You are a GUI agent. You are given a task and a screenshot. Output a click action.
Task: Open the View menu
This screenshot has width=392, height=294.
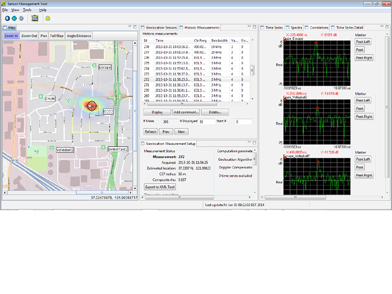pyautogui.click(x=15, y=10)
